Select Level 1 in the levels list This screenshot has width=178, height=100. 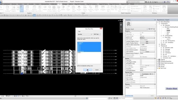click(x=79, y=52)
